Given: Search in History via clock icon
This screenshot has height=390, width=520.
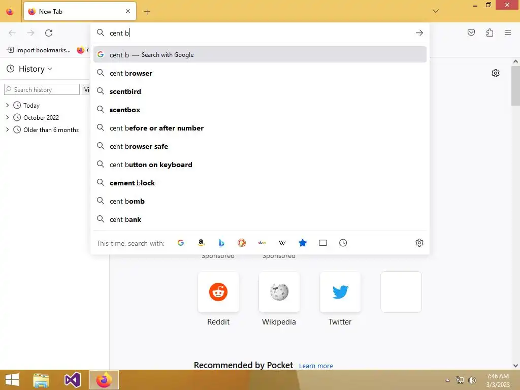Looking at the screenshot, I should point(343,243).
